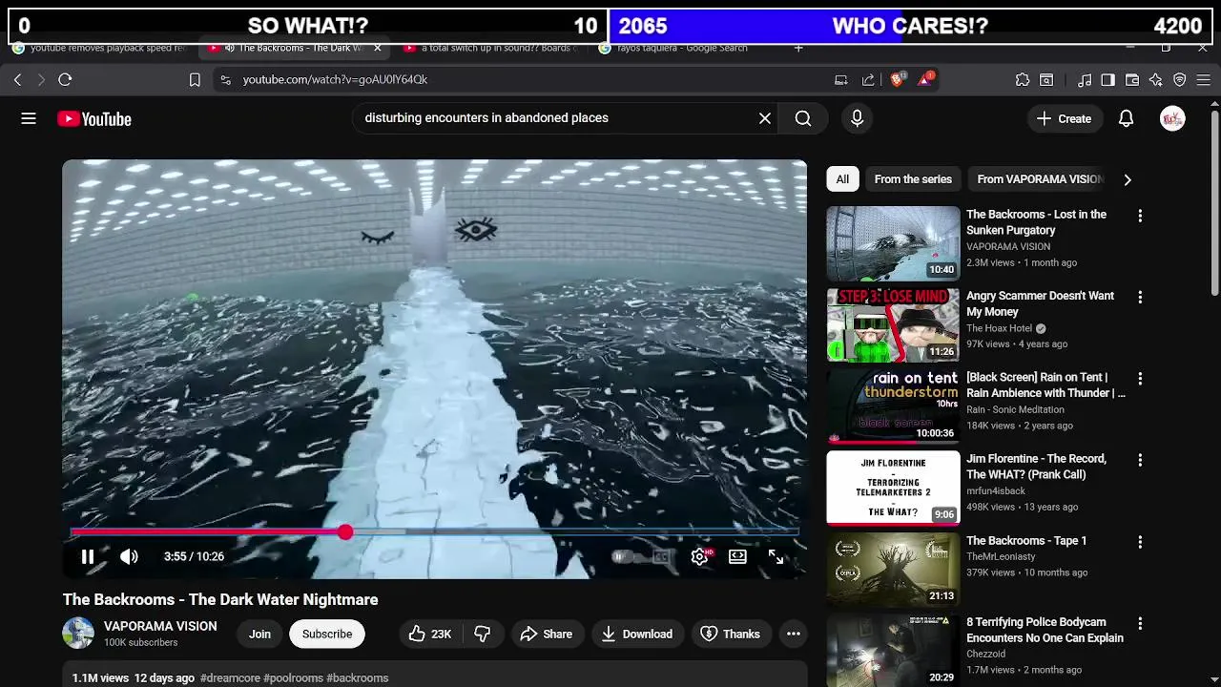
Task: Click the address bar URL
Action: 335,80
